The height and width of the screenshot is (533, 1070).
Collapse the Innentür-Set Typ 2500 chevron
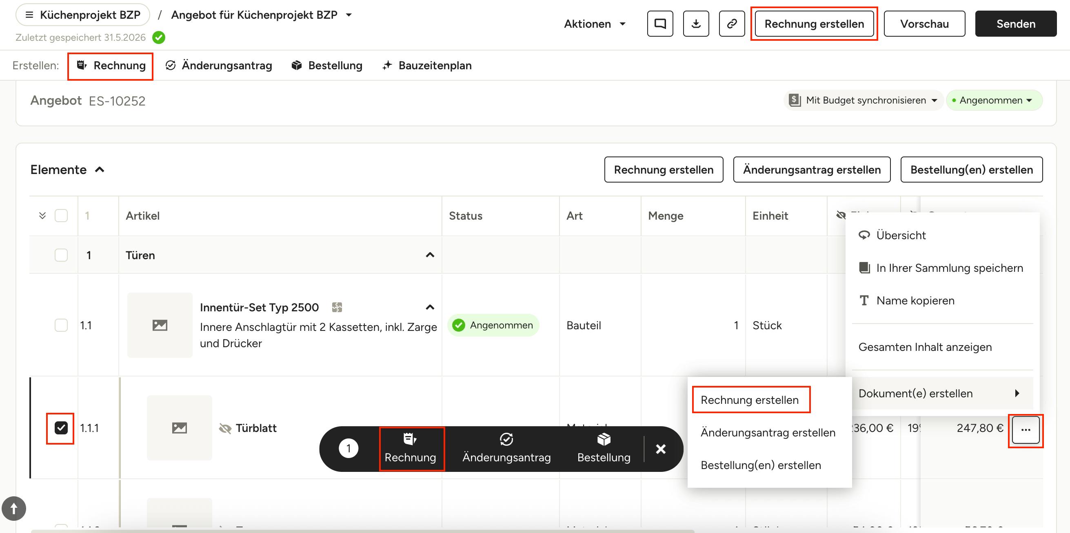pyautogui.click(x=430, y=307)
